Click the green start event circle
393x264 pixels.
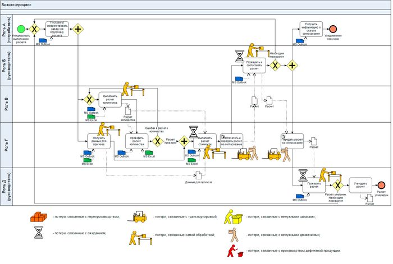click(x=21, y=29)
